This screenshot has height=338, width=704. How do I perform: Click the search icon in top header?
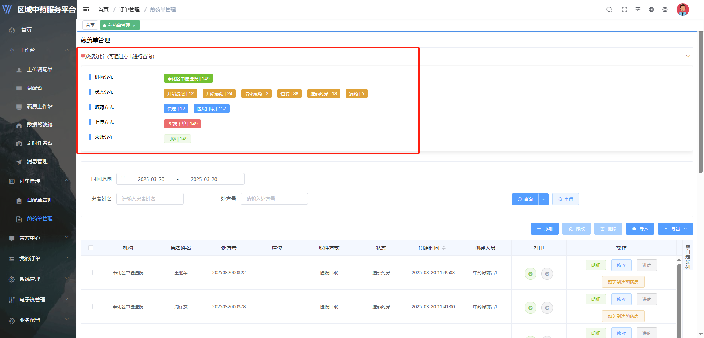click(609, 10)
